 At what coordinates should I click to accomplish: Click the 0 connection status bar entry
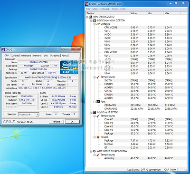155,170
